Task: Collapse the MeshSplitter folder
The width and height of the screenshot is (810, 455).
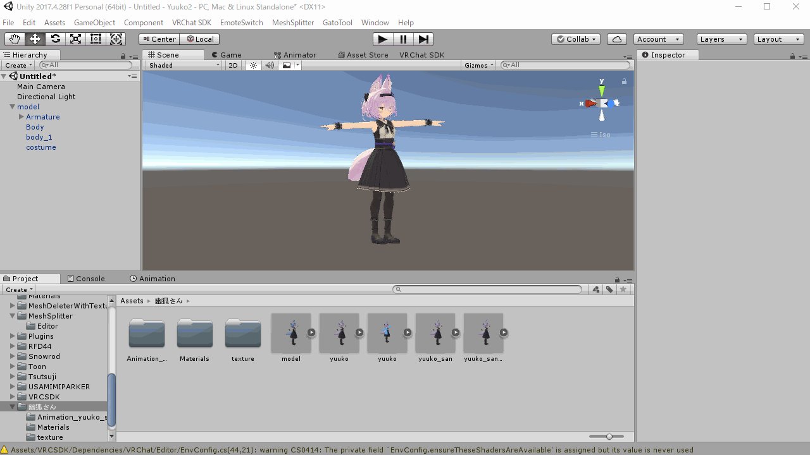Action: click(x=13, y=316)
